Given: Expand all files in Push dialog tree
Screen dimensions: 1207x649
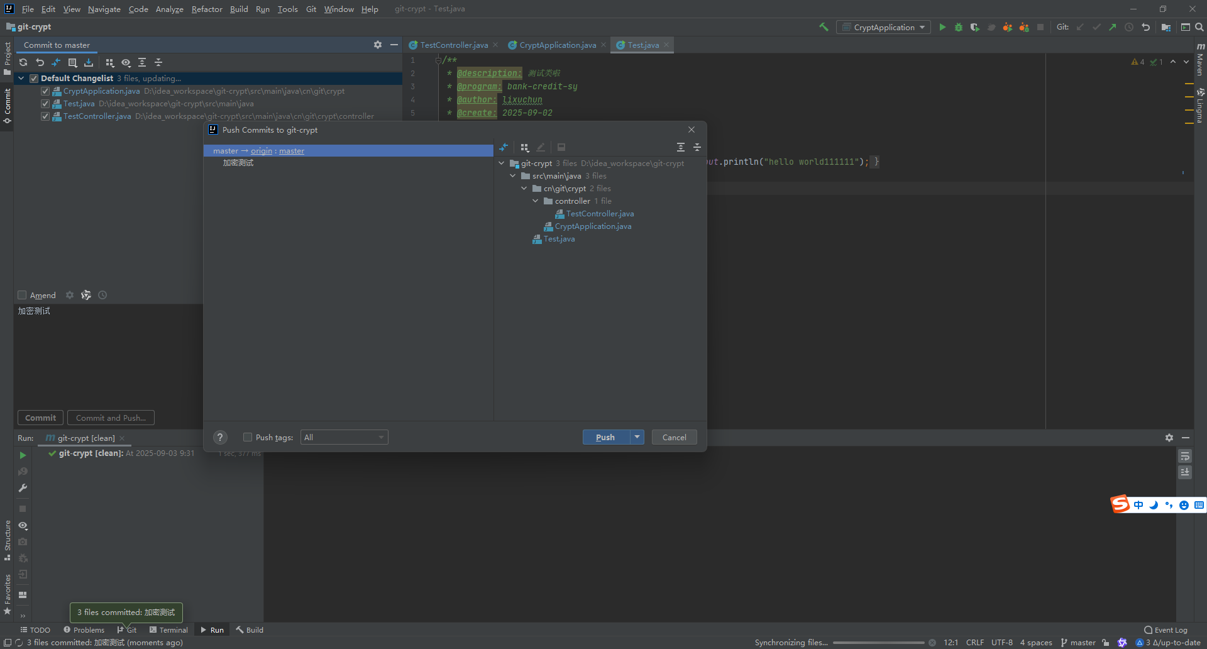Looking at the screenshot, I should coord(681,147).
